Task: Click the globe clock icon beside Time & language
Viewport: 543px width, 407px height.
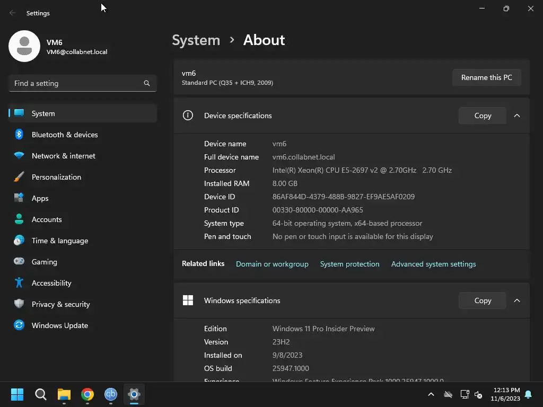Action: [x=19, y=240]
